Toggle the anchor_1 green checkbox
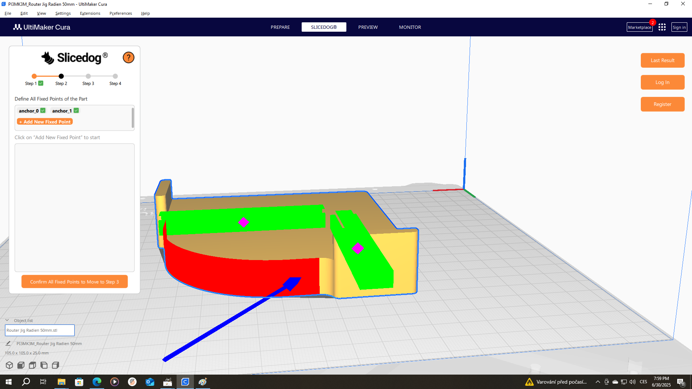Screen dimensions: 692x389 (x=76, y=111)
